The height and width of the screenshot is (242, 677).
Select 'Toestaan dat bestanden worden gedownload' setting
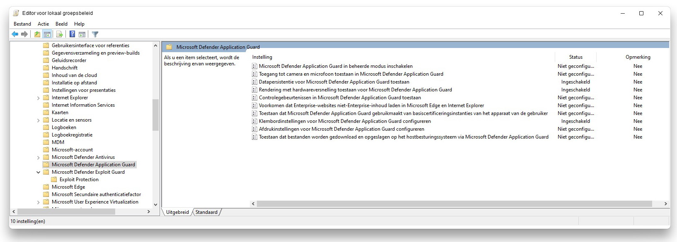pyautogui.click(x=404, y=137)
